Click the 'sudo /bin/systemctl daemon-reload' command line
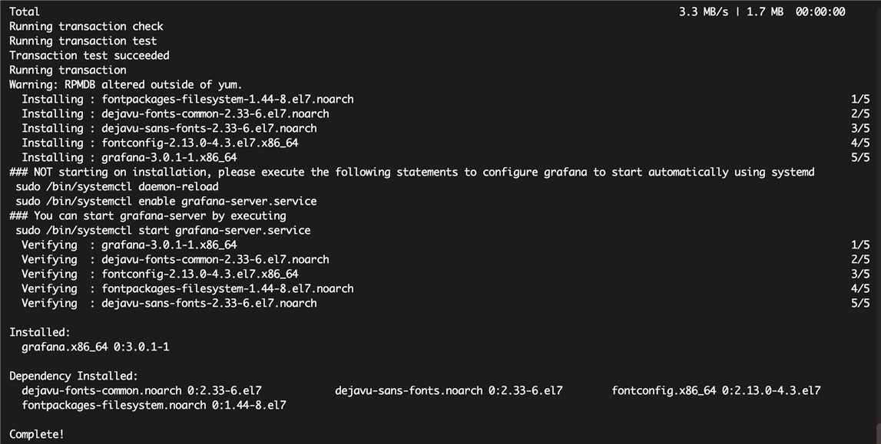Screen dimensions: 881x444 pyautogui.click(x=117, y=186)
